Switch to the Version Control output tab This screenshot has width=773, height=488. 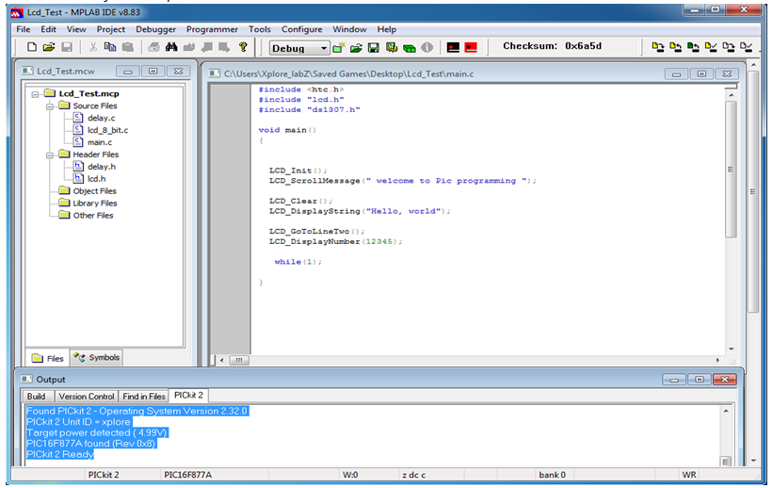pos(87,397)
